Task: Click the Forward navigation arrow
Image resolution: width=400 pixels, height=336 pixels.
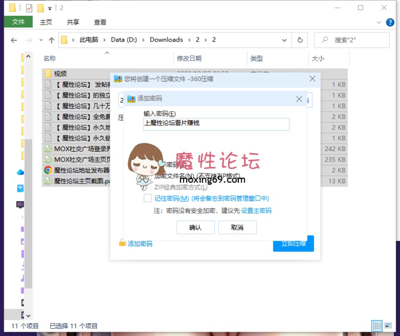Action: click(29, 40)
